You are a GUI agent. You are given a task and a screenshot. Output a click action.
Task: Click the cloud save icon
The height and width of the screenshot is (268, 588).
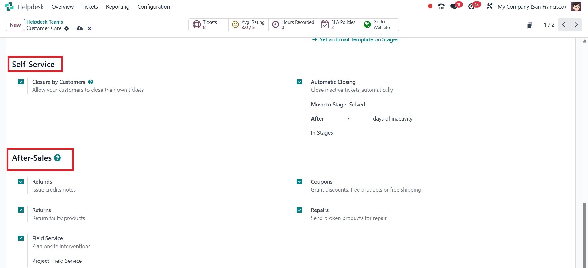pos(79,28)
